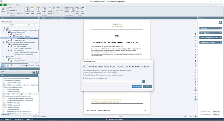Activate Full Screen view
The image size is (224, 121).
pos(58,8)
